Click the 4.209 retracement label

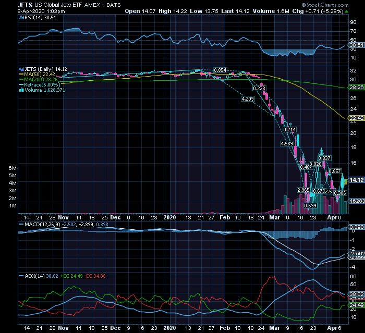pyautogui.click(x=248, y=99)
